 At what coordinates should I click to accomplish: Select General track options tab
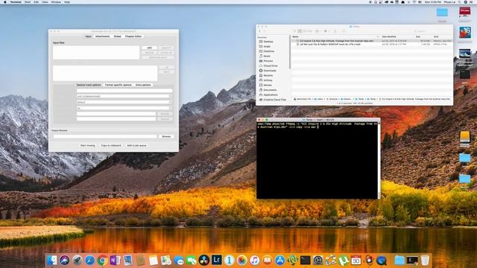(89, 85)
